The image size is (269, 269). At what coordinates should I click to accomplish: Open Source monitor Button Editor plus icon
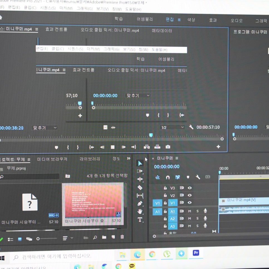coord(218,147)
